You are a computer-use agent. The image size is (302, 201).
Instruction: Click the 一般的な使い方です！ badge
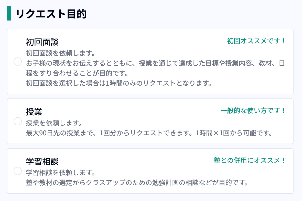coord(253,111)
